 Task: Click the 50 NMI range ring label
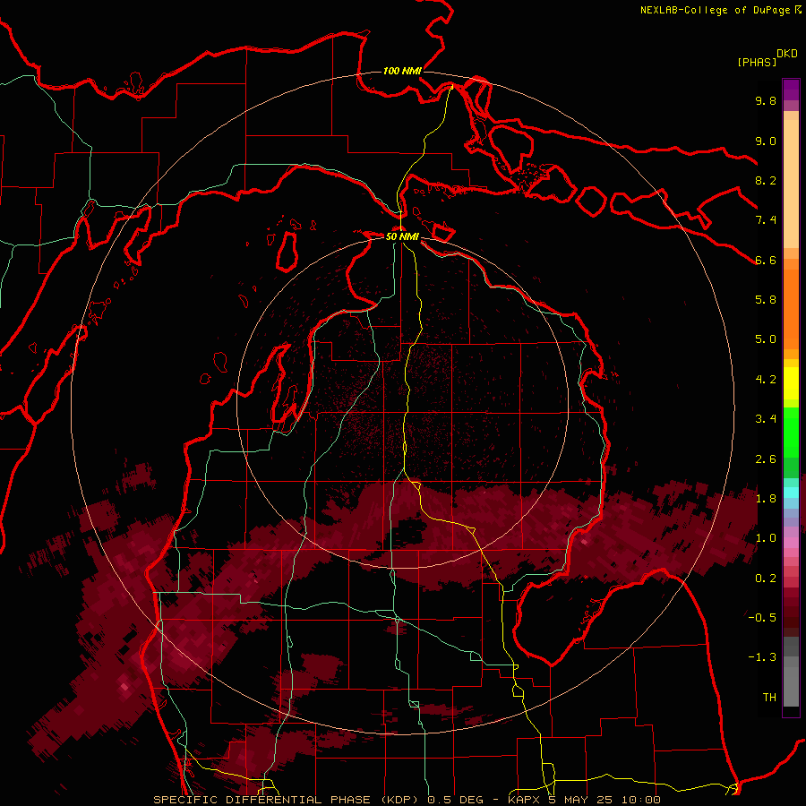[402, 236]
